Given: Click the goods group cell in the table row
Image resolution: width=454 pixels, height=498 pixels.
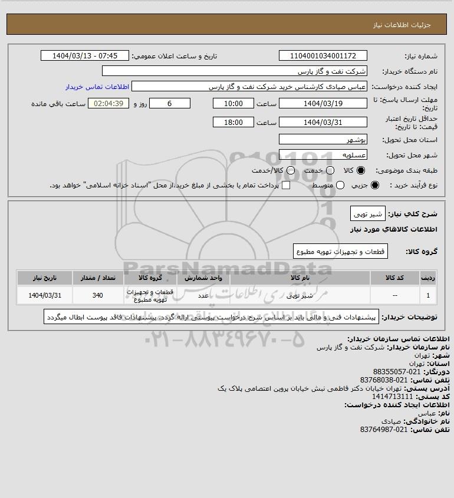Looking at the screenshot, I should (x=150, y=295).
